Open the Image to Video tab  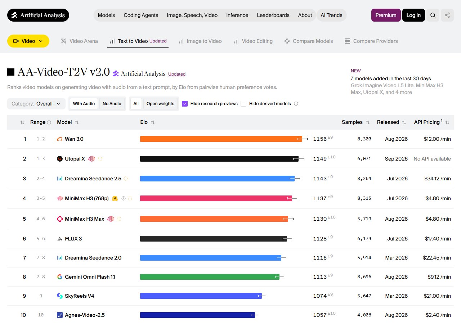pyautogui.click(x=200, y=41)
